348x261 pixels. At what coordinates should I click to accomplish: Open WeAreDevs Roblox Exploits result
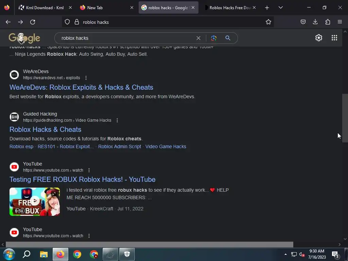[81, 87]
